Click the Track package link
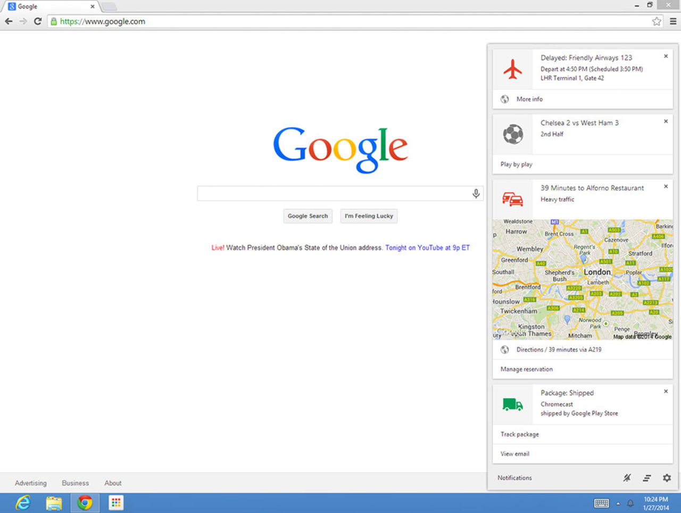This screenshot has width=681, height=513. click(x=519, y=434)
